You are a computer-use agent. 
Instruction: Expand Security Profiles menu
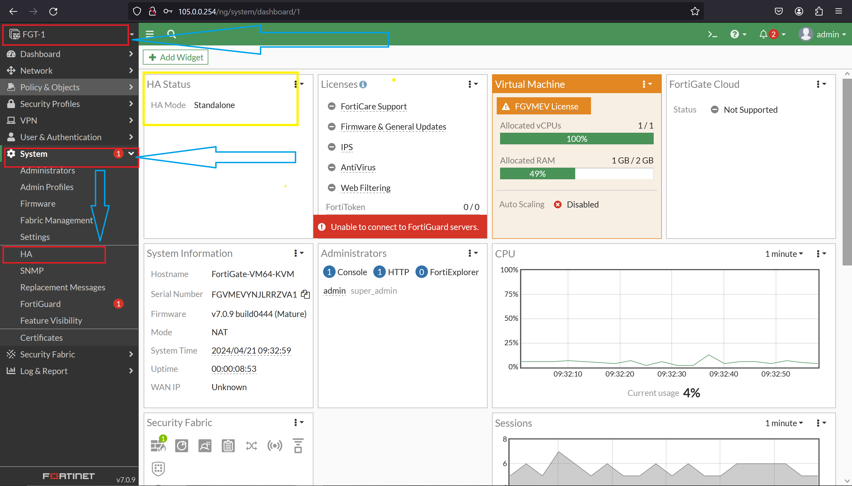(69, 104)
